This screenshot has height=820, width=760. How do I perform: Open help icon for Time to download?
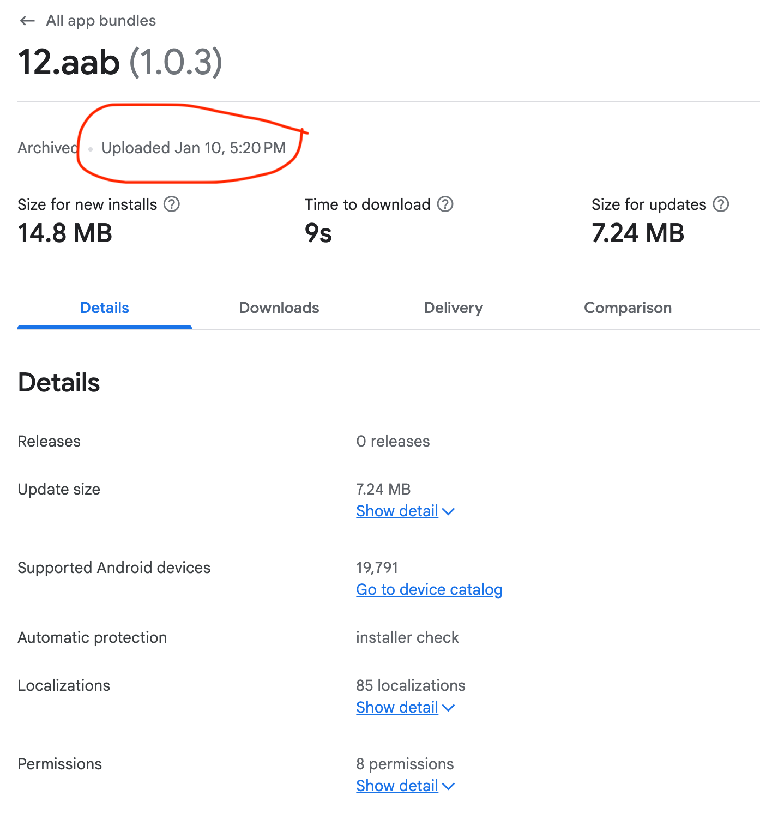[445, 204]
